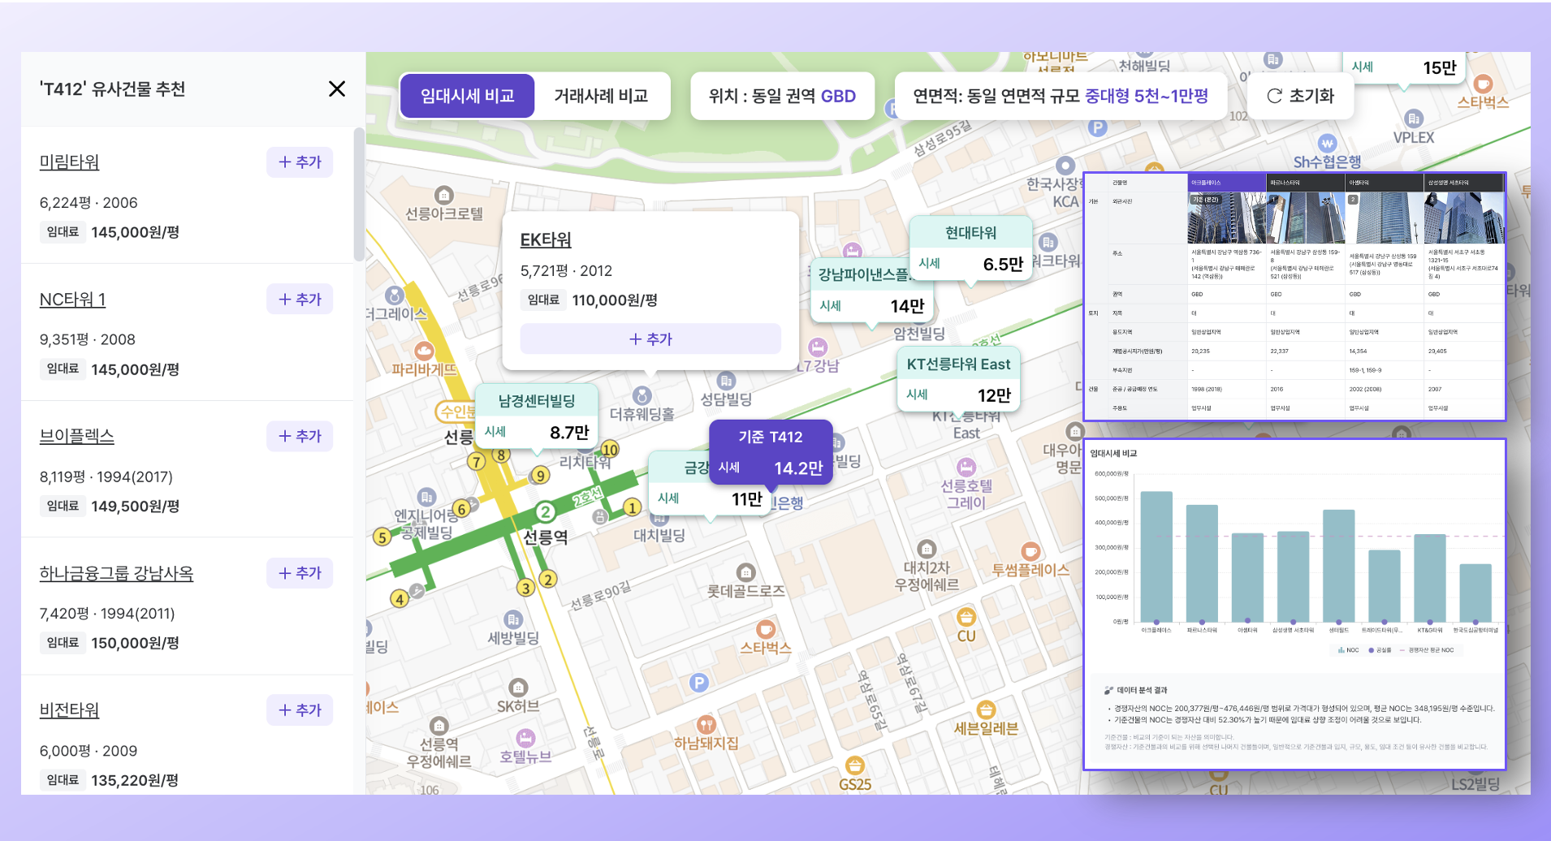1551x841 pixels.
Task: Click the 호텔뉴브 hotel icon
Action: pyautogui.click(x=526, y=738)
